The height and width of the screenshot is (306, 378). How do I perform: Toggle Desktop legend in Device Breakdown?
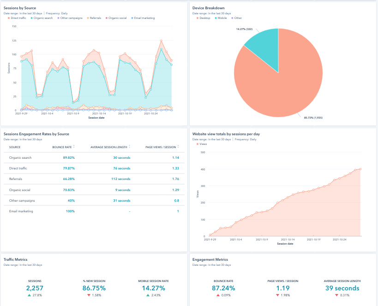204,18
